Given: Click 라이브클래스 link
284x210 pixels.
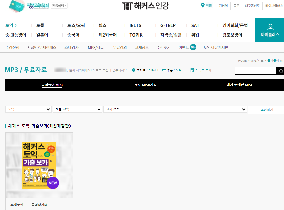Looking at the screenshot, I should click(274, 6).
